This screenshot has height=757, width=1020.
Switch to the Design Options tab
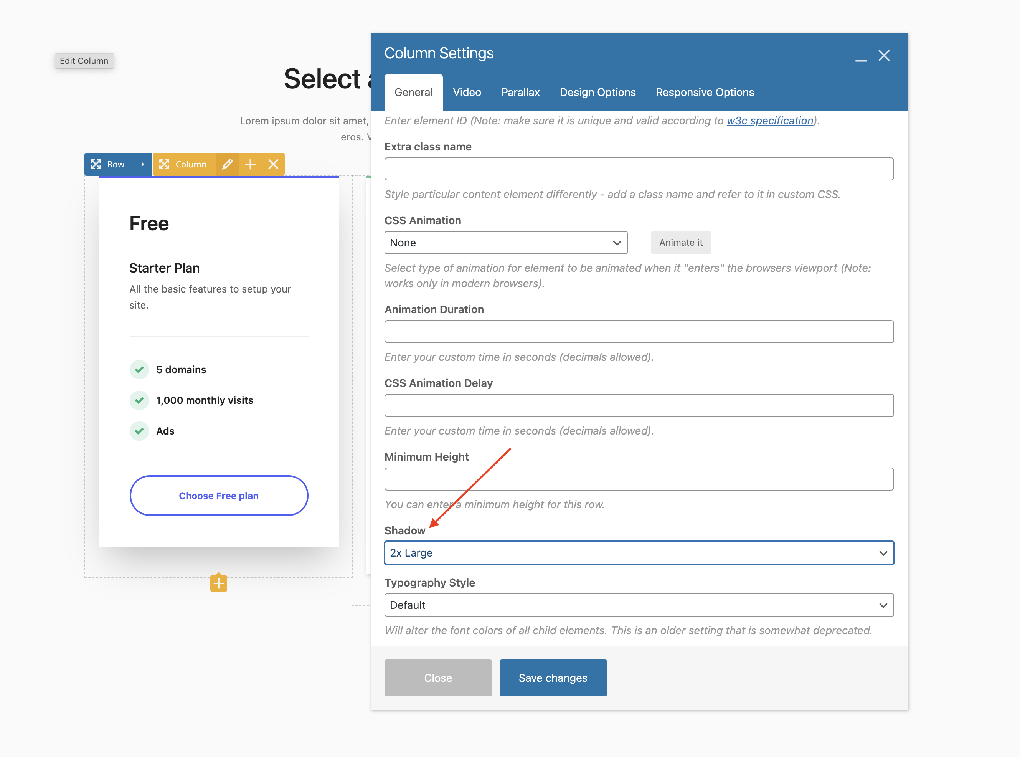(x=597, y=92)
